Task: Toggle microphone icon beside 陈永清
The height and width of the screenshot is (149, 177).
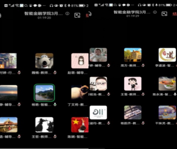Action: (175, 94)
